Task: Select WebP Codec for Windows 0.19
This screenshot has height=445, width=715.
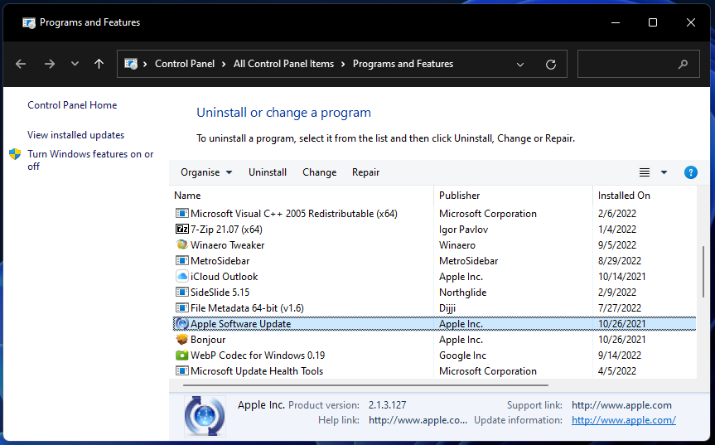Action: tap(258, 356)
